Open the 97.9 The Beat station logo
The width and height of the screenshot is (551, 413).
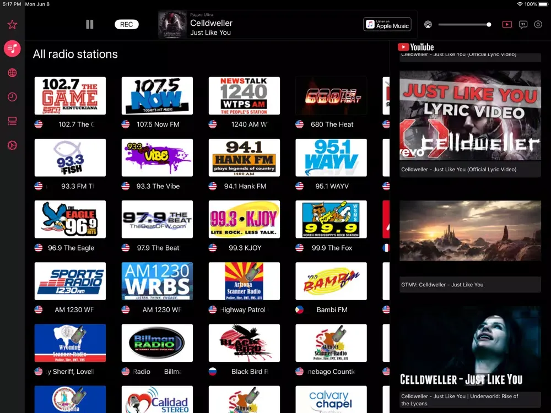pos(157,219)
